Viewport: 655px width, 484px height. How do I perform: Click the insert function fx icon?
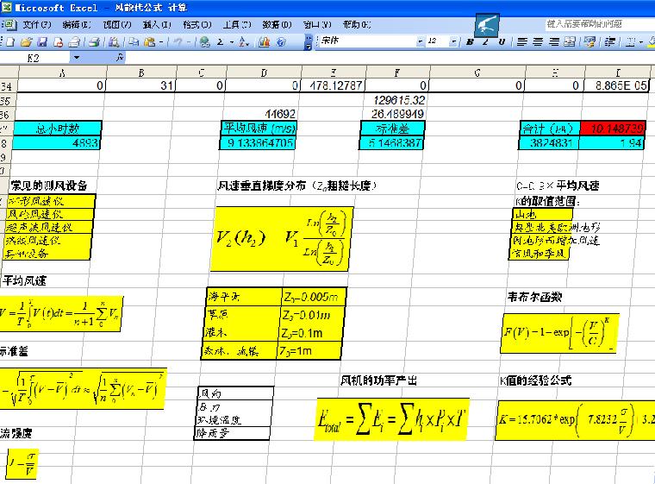click(x=120, y=57)
